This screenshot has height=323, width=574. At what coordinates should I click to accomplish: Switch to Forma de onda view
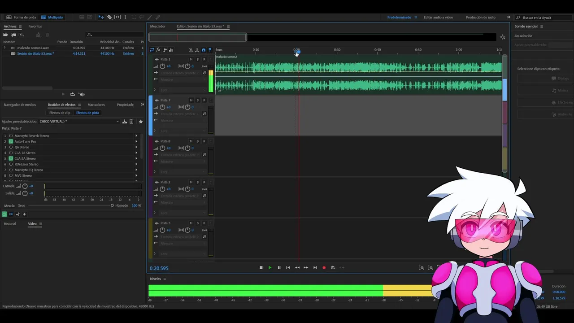coord(21,17)
